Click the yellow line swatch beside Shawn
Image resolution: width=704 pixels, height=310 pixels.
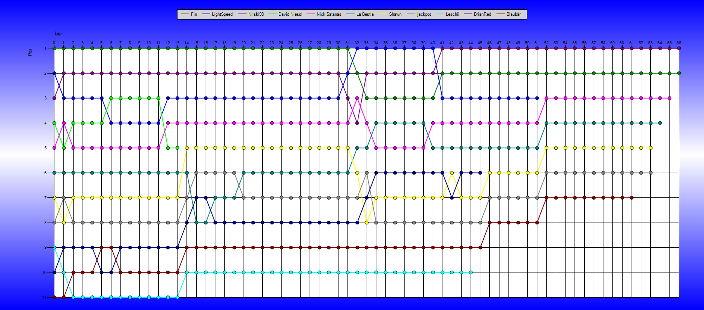click(x=383, y=14)
